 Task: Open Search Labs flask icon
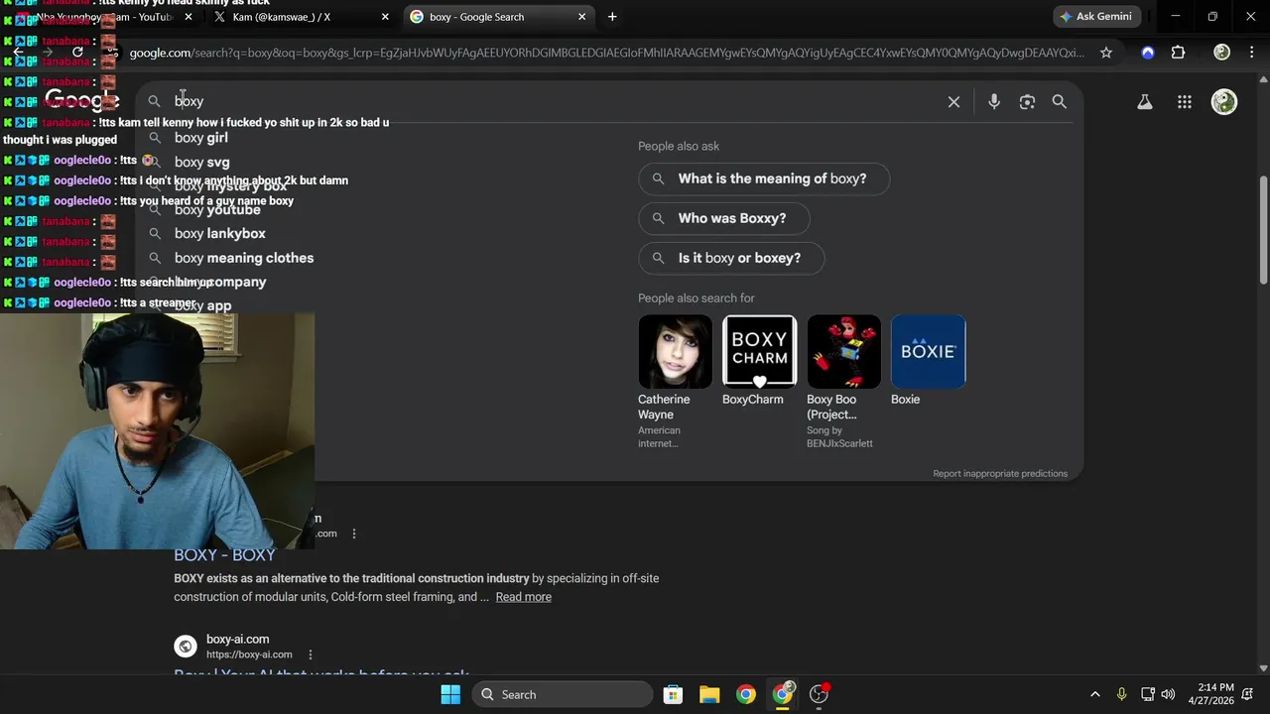pos(1145,101)
